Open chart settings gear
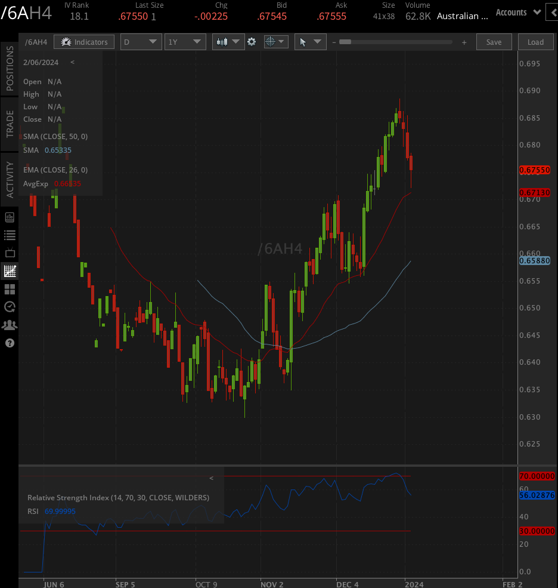This screenshot has height=588, width=558. tap(252, 42)
